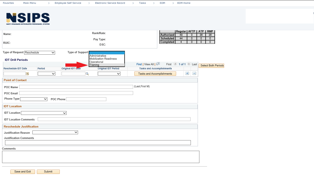Open the IDT Location dropdown
The height and width of the screenshot is (176, 314).
click(x=44, y=113)
